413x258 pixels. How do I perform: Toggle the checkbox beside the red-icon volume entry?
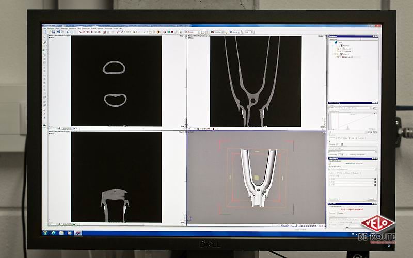338,57
